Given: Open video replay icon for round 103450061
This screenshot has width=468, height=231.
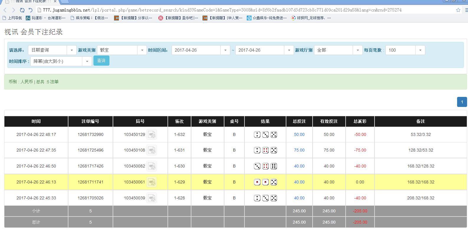Looking at the screenshot, I should tap(152, 182).
